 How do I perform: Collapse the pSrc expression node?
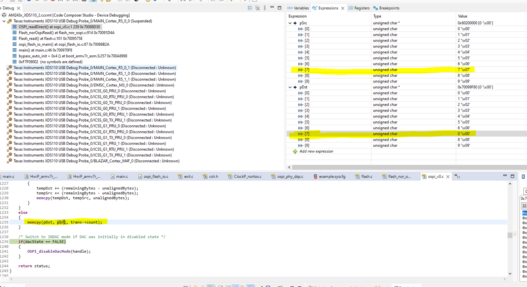pyautogui.click(x=290, y=23)
